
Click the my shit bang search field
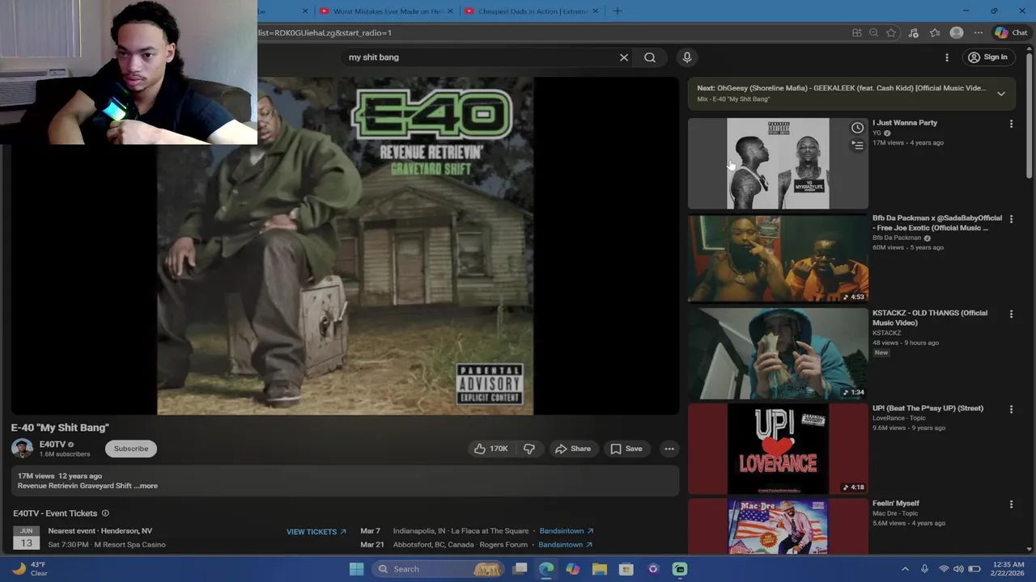tap(478, 57)
